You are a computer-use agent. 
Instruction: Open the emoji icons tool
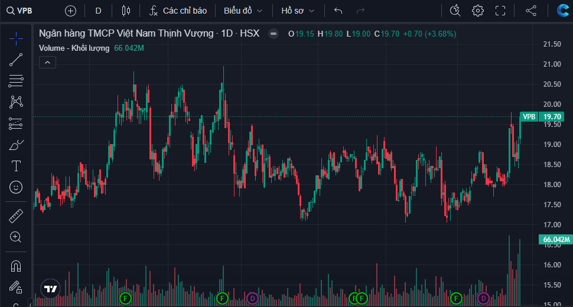point(16,187)
